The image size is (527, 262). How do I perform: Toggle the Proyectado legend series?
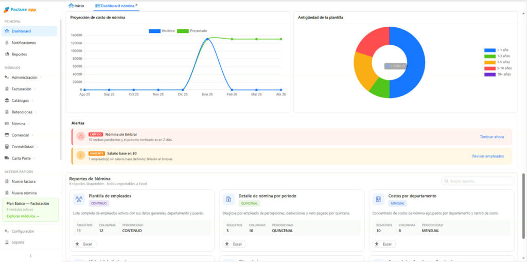point(192,30)
